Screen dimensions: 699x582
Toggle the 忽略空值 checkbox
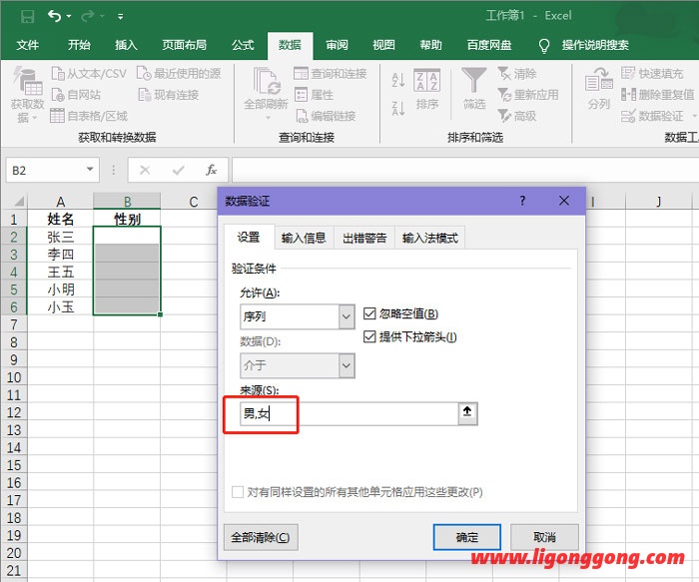[x=369, y=313]
